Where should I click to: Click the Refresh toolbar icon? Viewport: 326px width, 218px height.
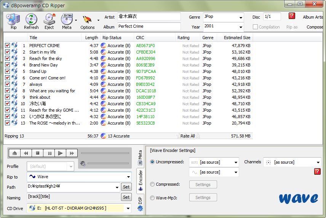click(x=31, y=19)
